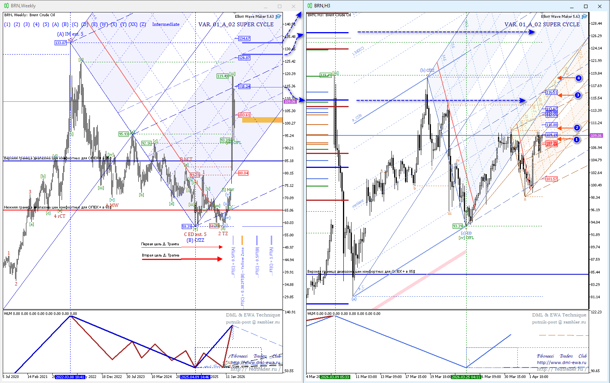The height and width of the screenshot is (383, 610).
Task: Click numbered marker 3 circle on H3 chart
Action: (x=578, y=95)
